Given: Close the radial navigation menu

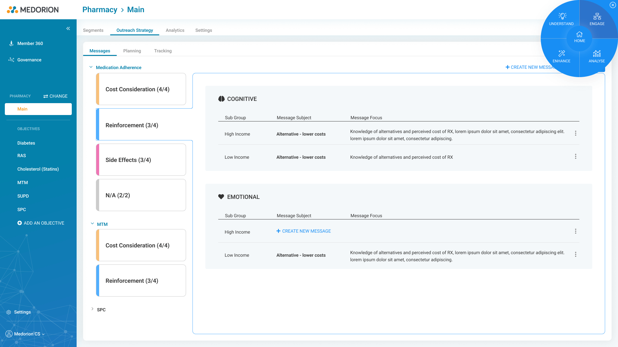Looking at the screenshot, I should 613,5.
